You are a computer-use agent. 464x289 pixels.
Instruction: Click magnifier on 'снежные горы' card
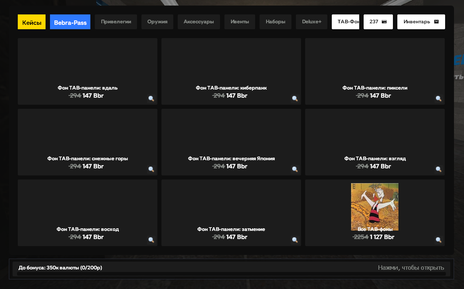click(151, 169)
